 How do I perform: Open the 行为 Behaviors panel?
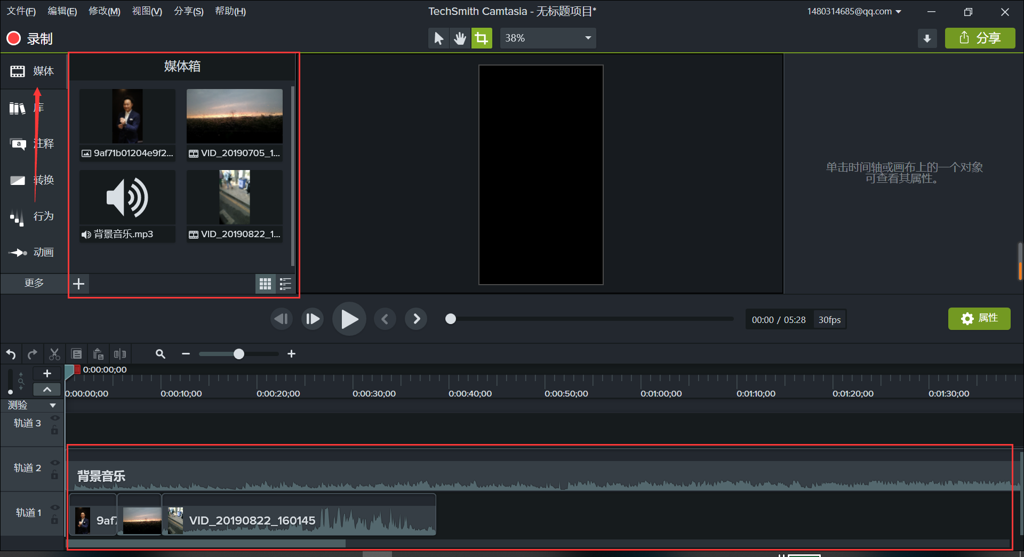pos(33,216)
